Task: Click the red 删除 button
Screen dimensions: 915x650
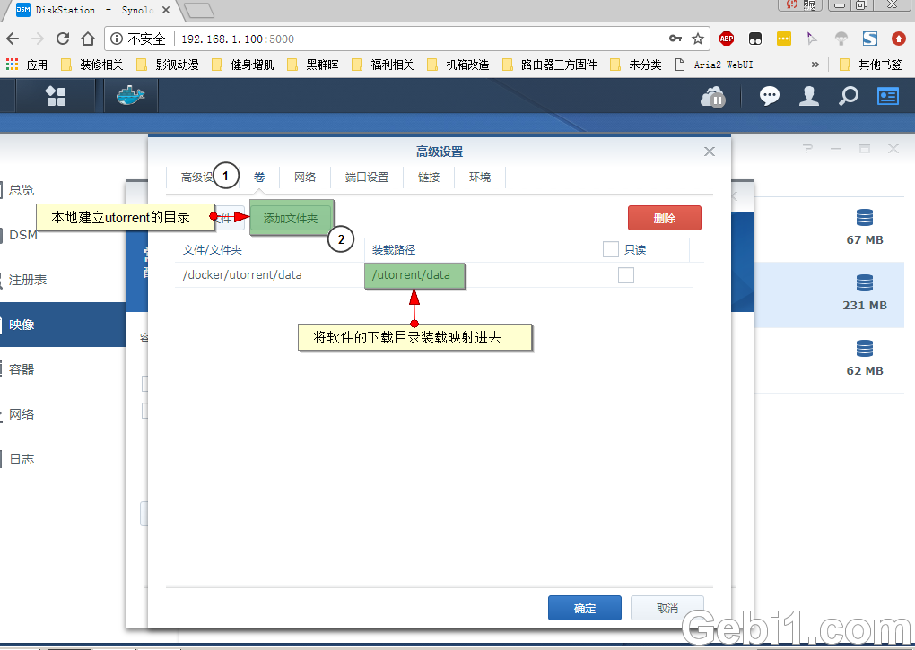Action: 664,217
